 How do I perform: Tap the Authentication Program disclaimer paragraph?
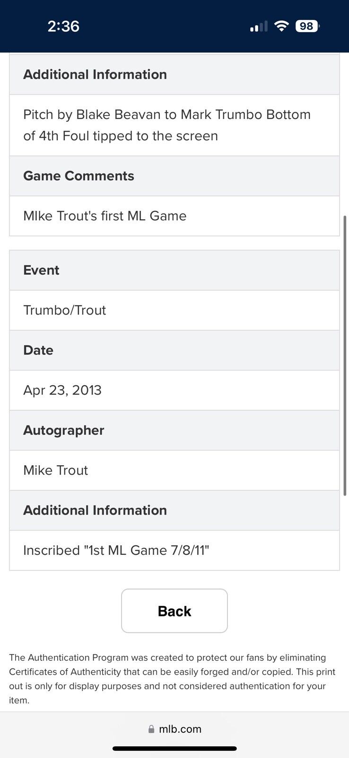point(172,678)
